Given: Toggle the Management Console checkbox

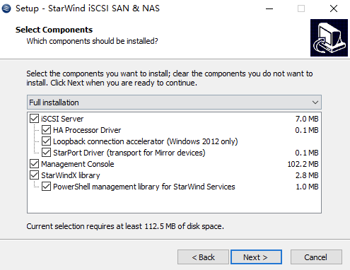Looking at the screenshot, I should (x=35, y=164).
